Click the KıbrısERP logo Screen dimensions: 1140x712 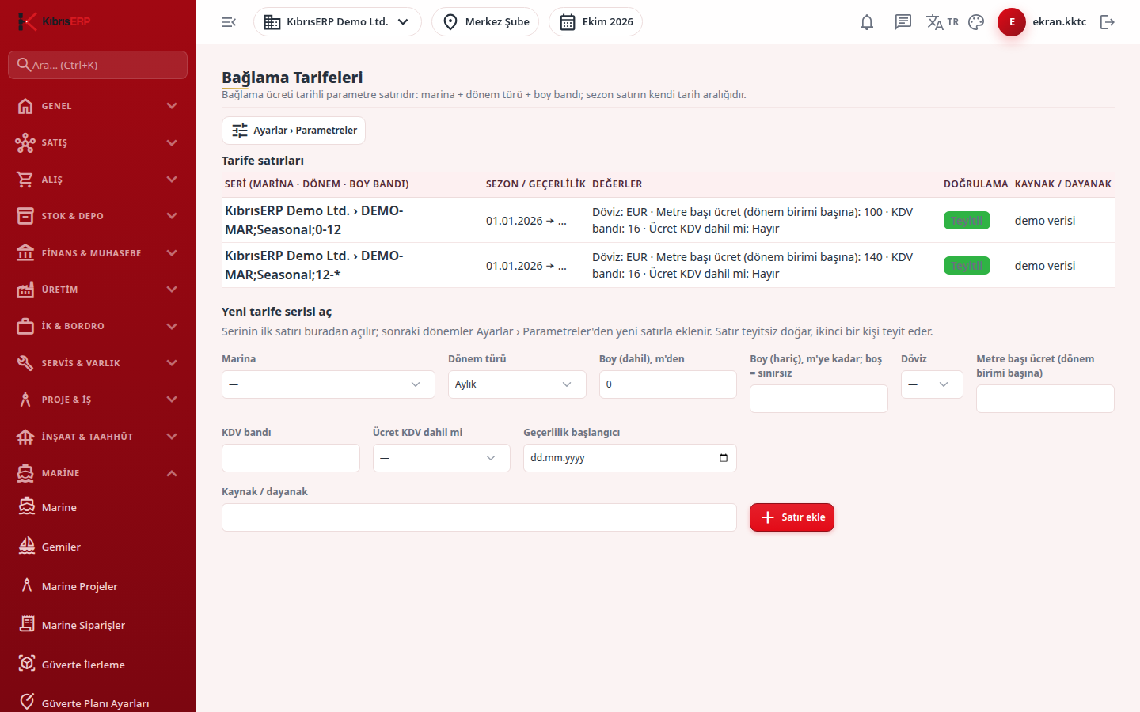click(x=54, y=21)
